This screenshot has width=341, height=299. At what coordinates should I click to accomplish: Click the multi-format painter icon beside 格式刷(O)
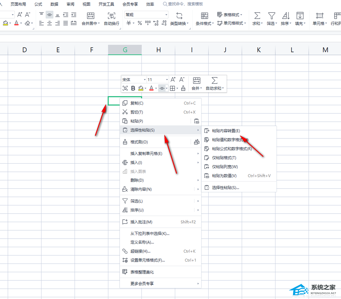click(x=197, y=142)
